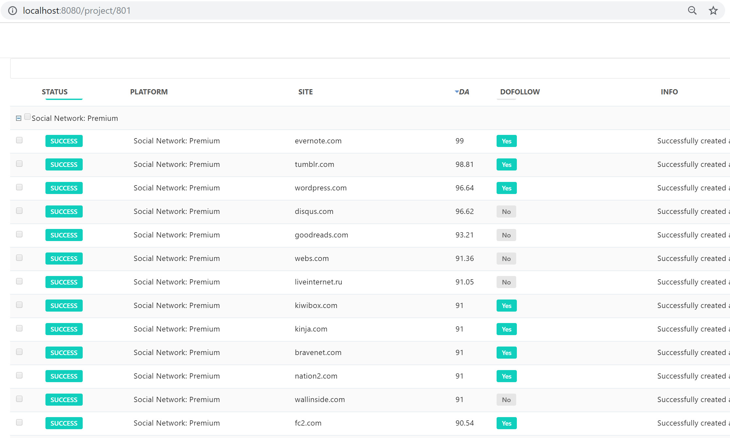Click the fc2.com site cell
Viewport: 730px width, 438px height.
[x=308, y=423]
